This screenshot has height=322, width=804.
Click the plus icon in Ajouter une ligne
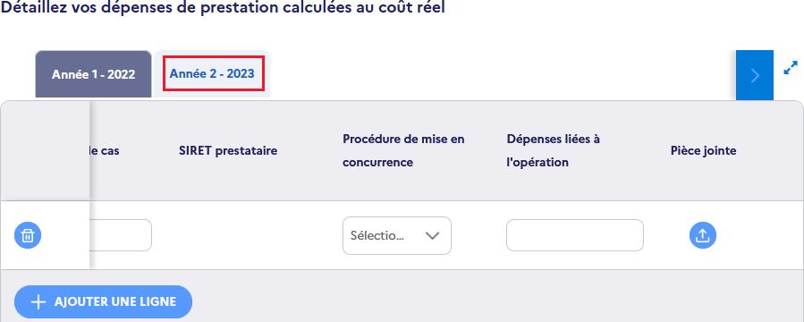point(38,302)
